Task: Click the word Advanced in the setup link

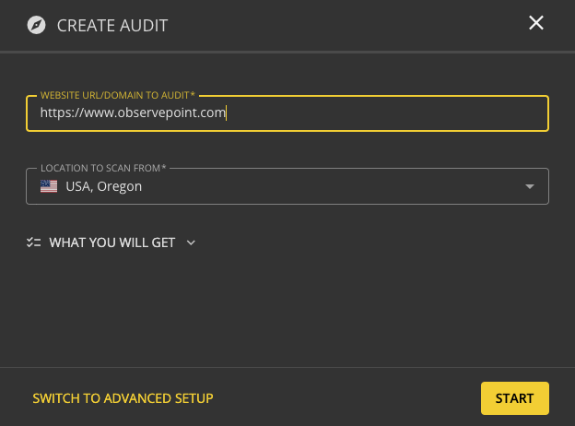Action: click(x=138, y=398)
